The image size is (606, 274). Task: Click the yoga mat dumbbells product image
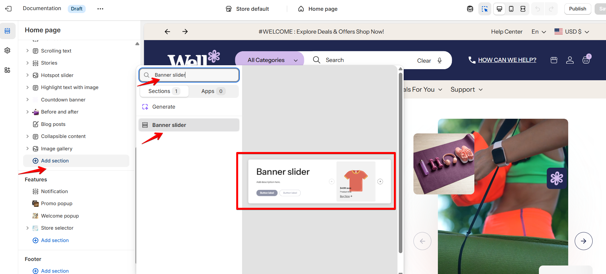444,164
